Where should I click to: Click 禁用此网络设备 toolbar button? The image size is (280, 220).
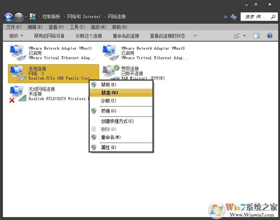point(49,36)
